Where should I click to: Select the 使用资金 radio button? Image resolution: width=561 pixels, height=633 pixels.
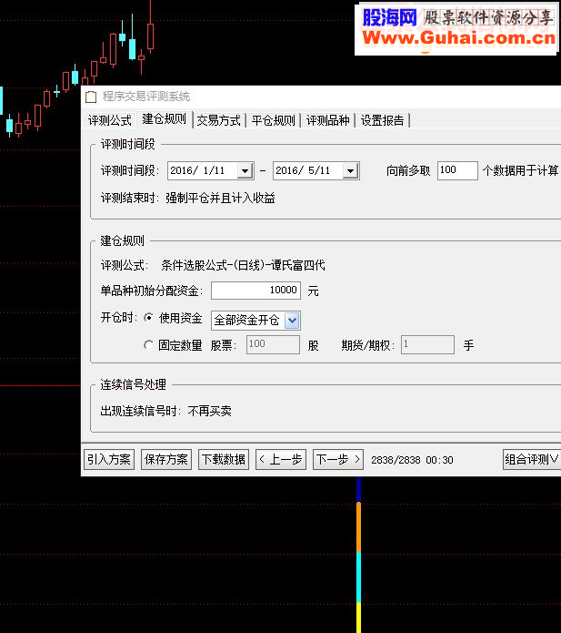(x=149, y=318)
